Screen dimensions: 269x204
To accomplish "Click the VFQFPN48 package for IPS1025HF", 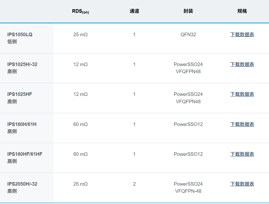I will tap(188, 101).
